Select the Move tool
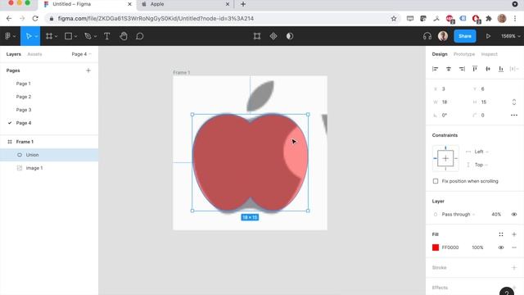 tap(29, 36)
